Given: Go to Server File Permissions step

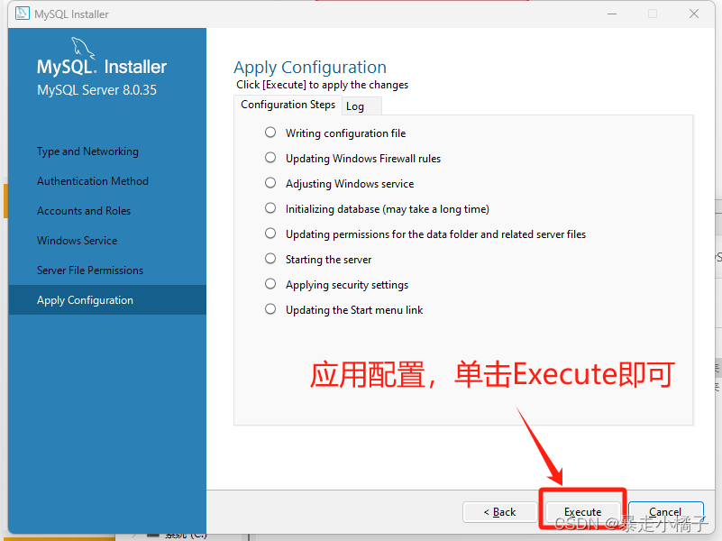Looking at the screenshot, I should coord(90,270).
